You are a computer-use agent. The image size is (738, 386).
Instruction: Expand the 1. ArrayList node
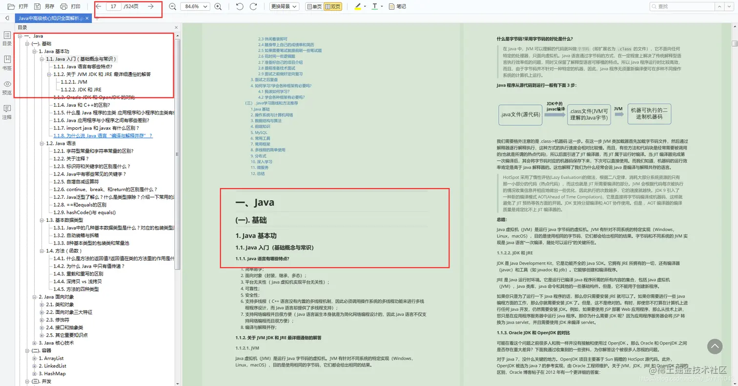(35, 358)
